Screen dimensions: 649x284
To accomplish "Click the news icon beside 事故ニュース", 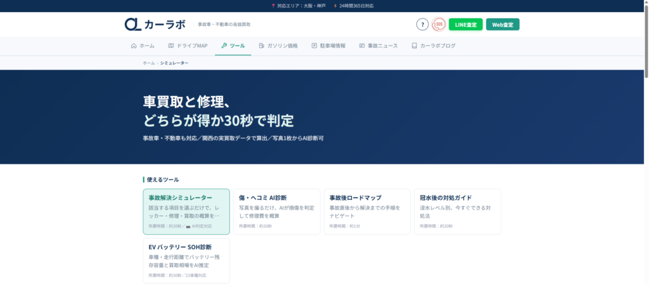I will pyautogui.click(x=362, y=46).
